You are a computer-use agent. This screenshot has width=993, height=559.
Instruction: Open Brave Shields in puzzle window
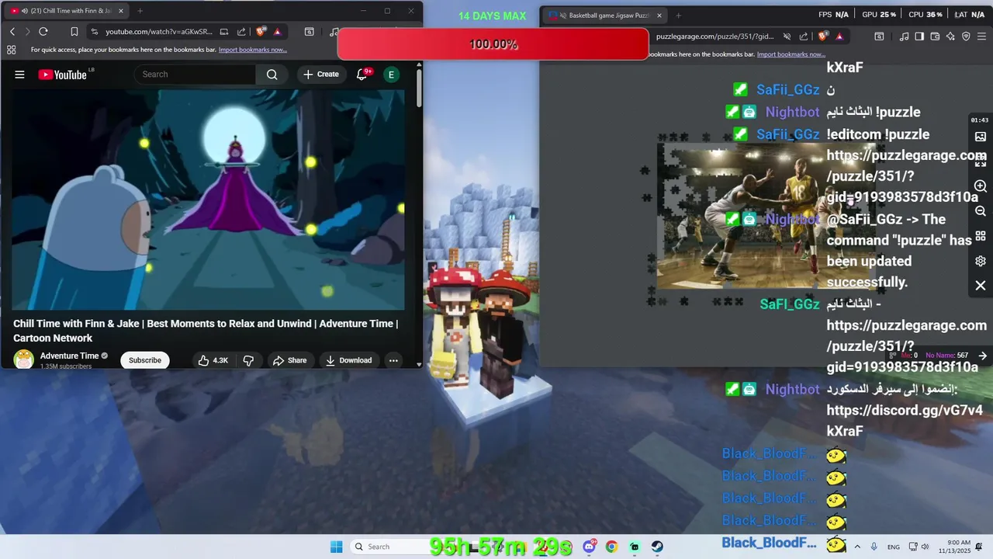tap(823, 36)
